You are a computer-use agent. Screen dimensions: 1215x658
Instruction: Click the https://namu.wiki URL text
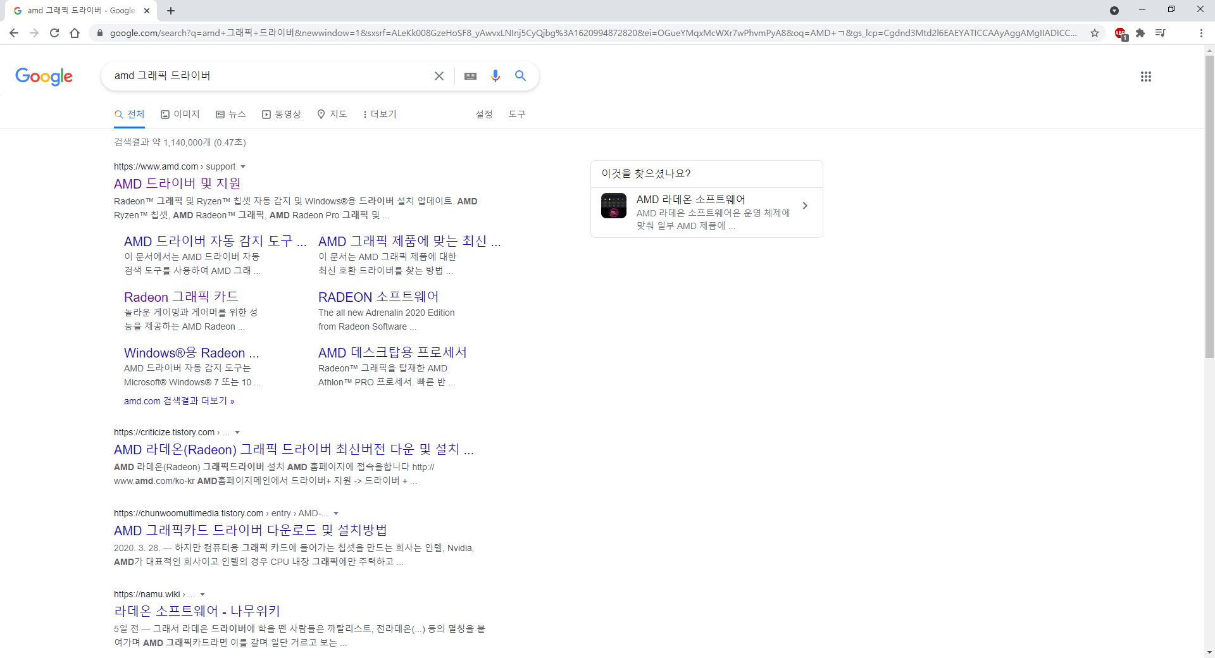147,595
